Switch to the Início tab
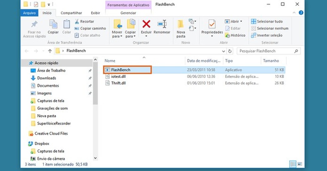Screen dimensions: 327x171 coord(47,13)
